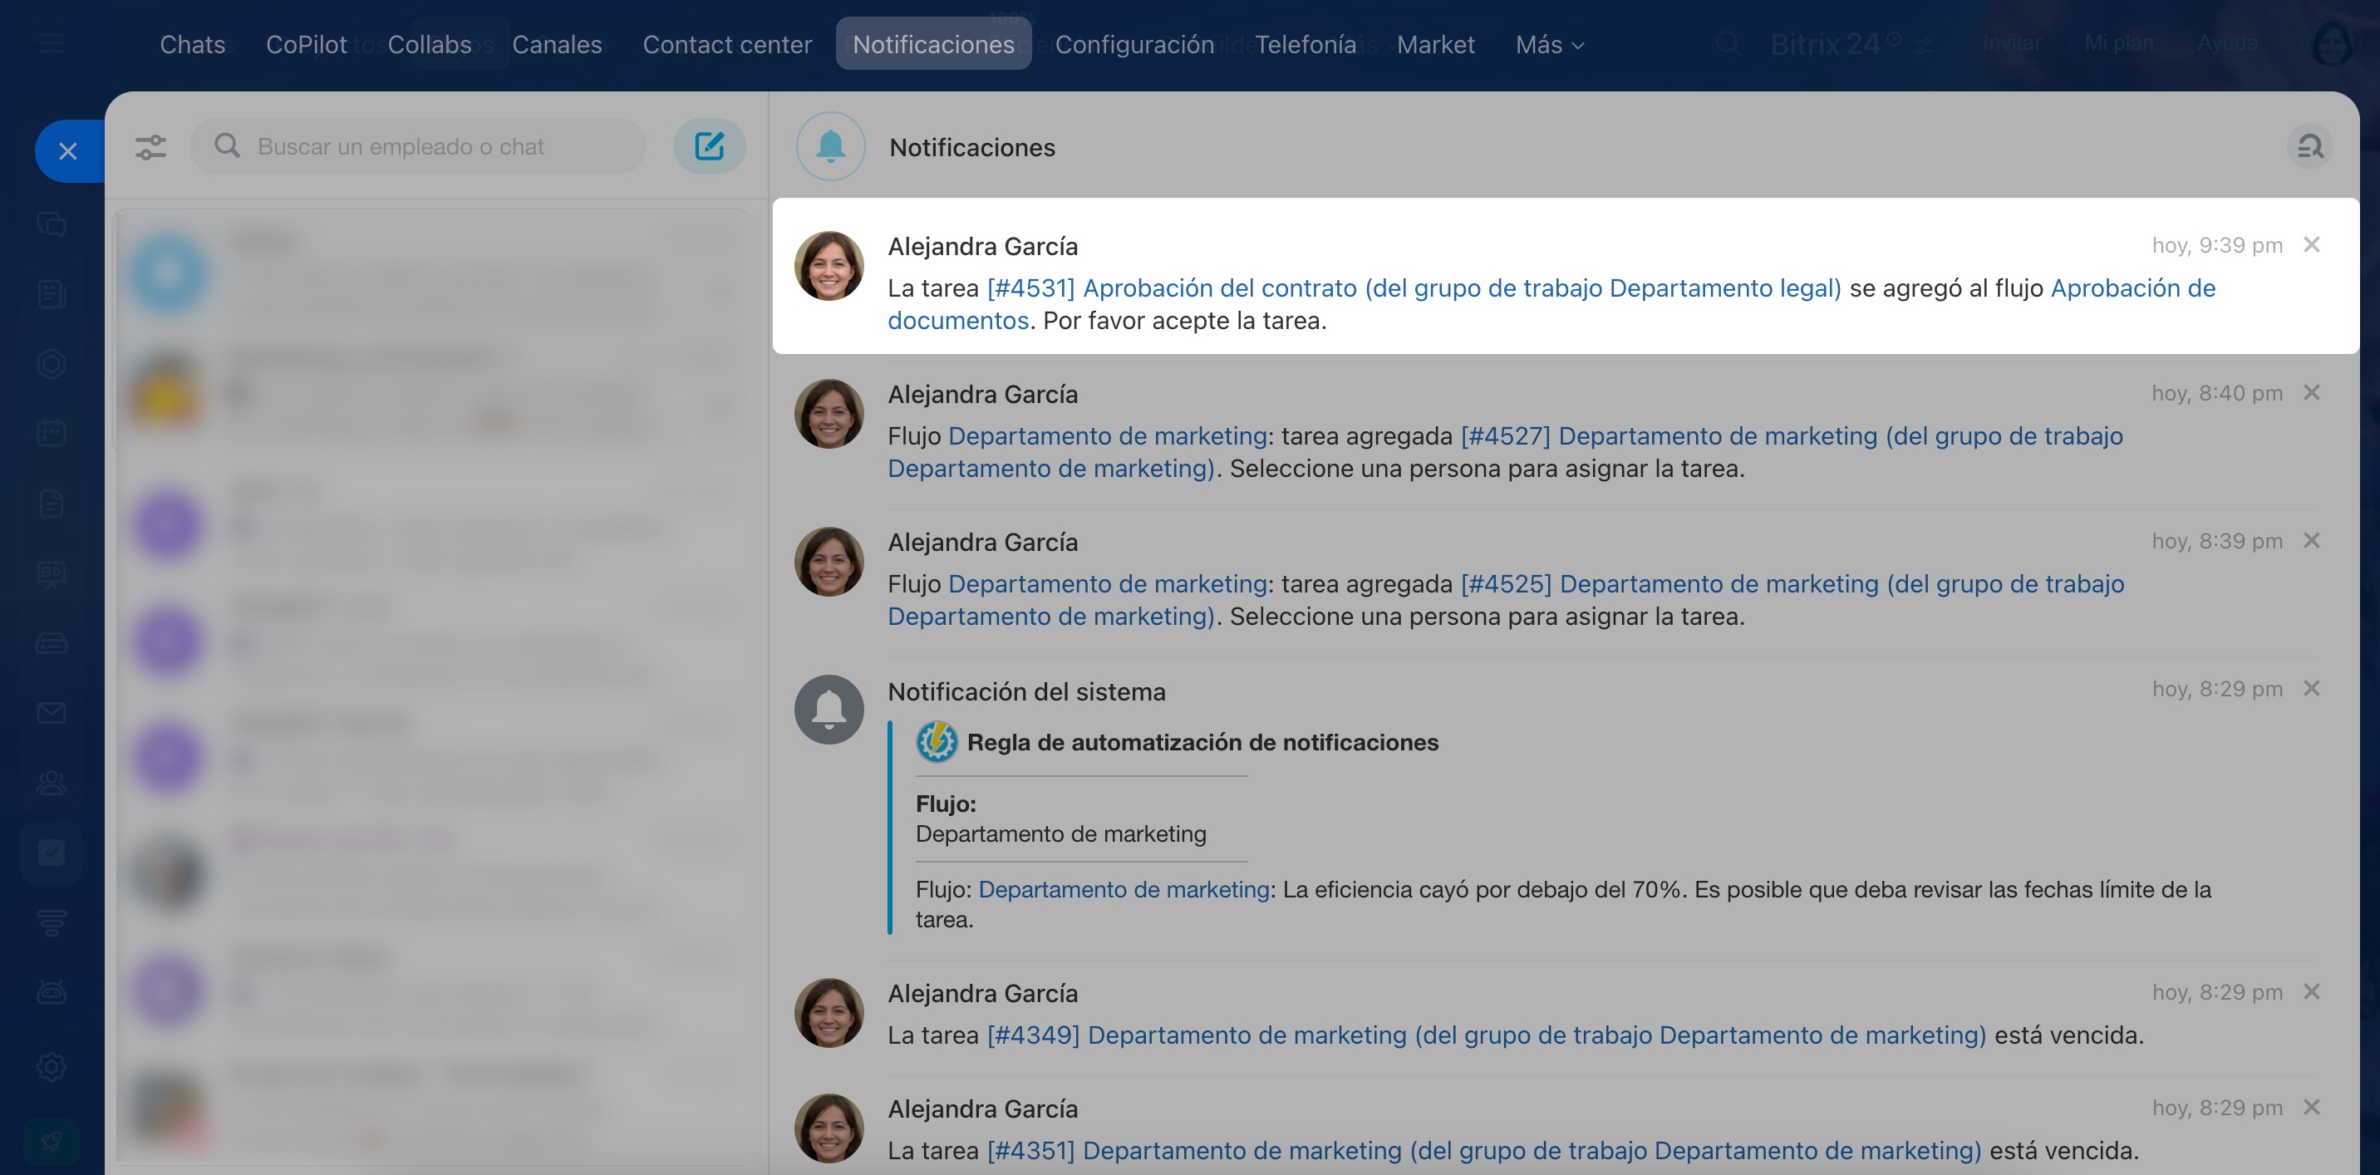Open Departamento de marketing link in efficiency message

[1124, 890]
